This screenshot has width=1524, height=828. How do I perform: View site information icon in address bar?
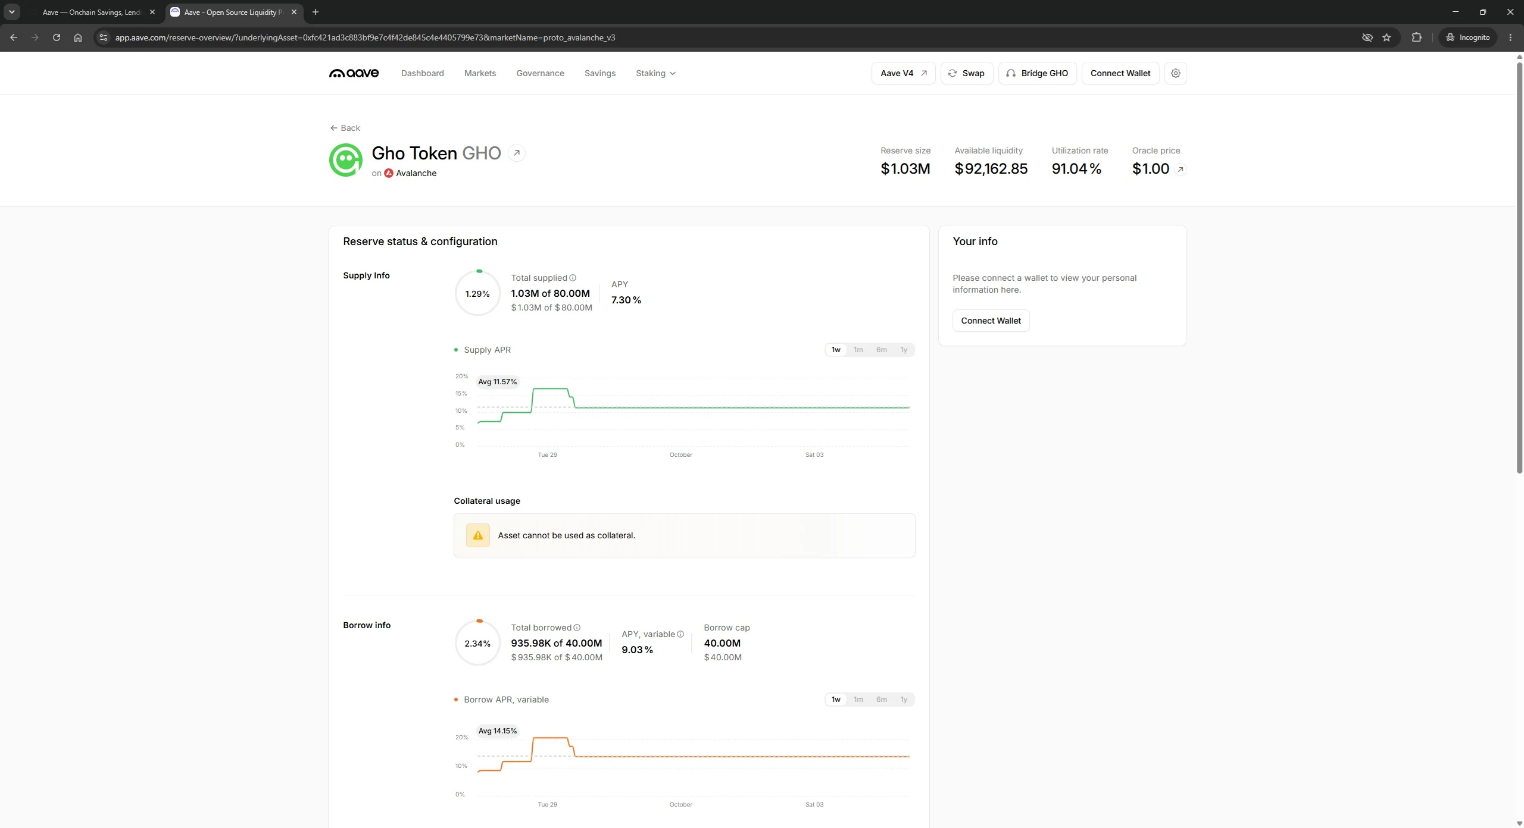tap(103, 37)
